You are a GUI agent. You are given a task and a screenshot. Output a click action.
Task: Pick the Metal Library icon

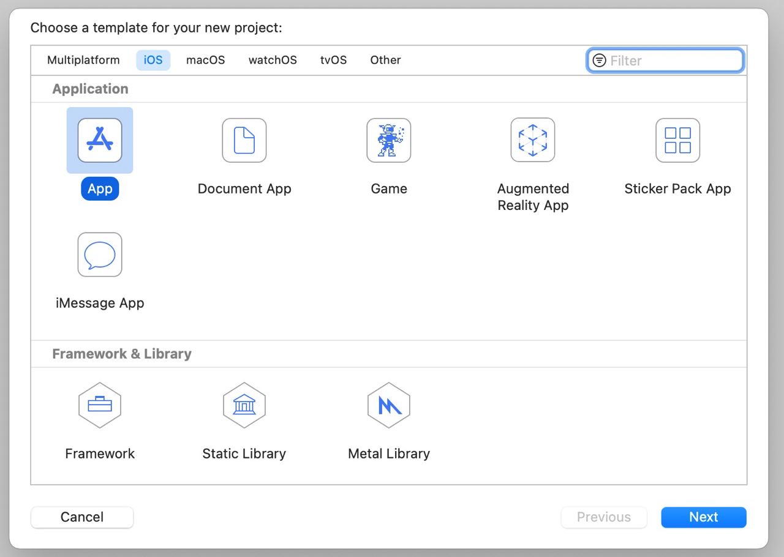pos(389,405)
